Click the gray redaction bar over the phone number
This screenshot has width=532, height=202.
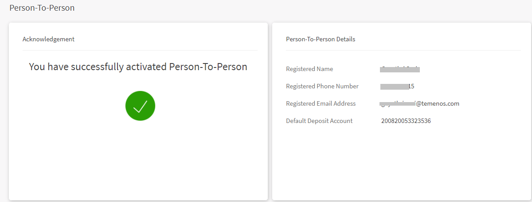[394, 86]
